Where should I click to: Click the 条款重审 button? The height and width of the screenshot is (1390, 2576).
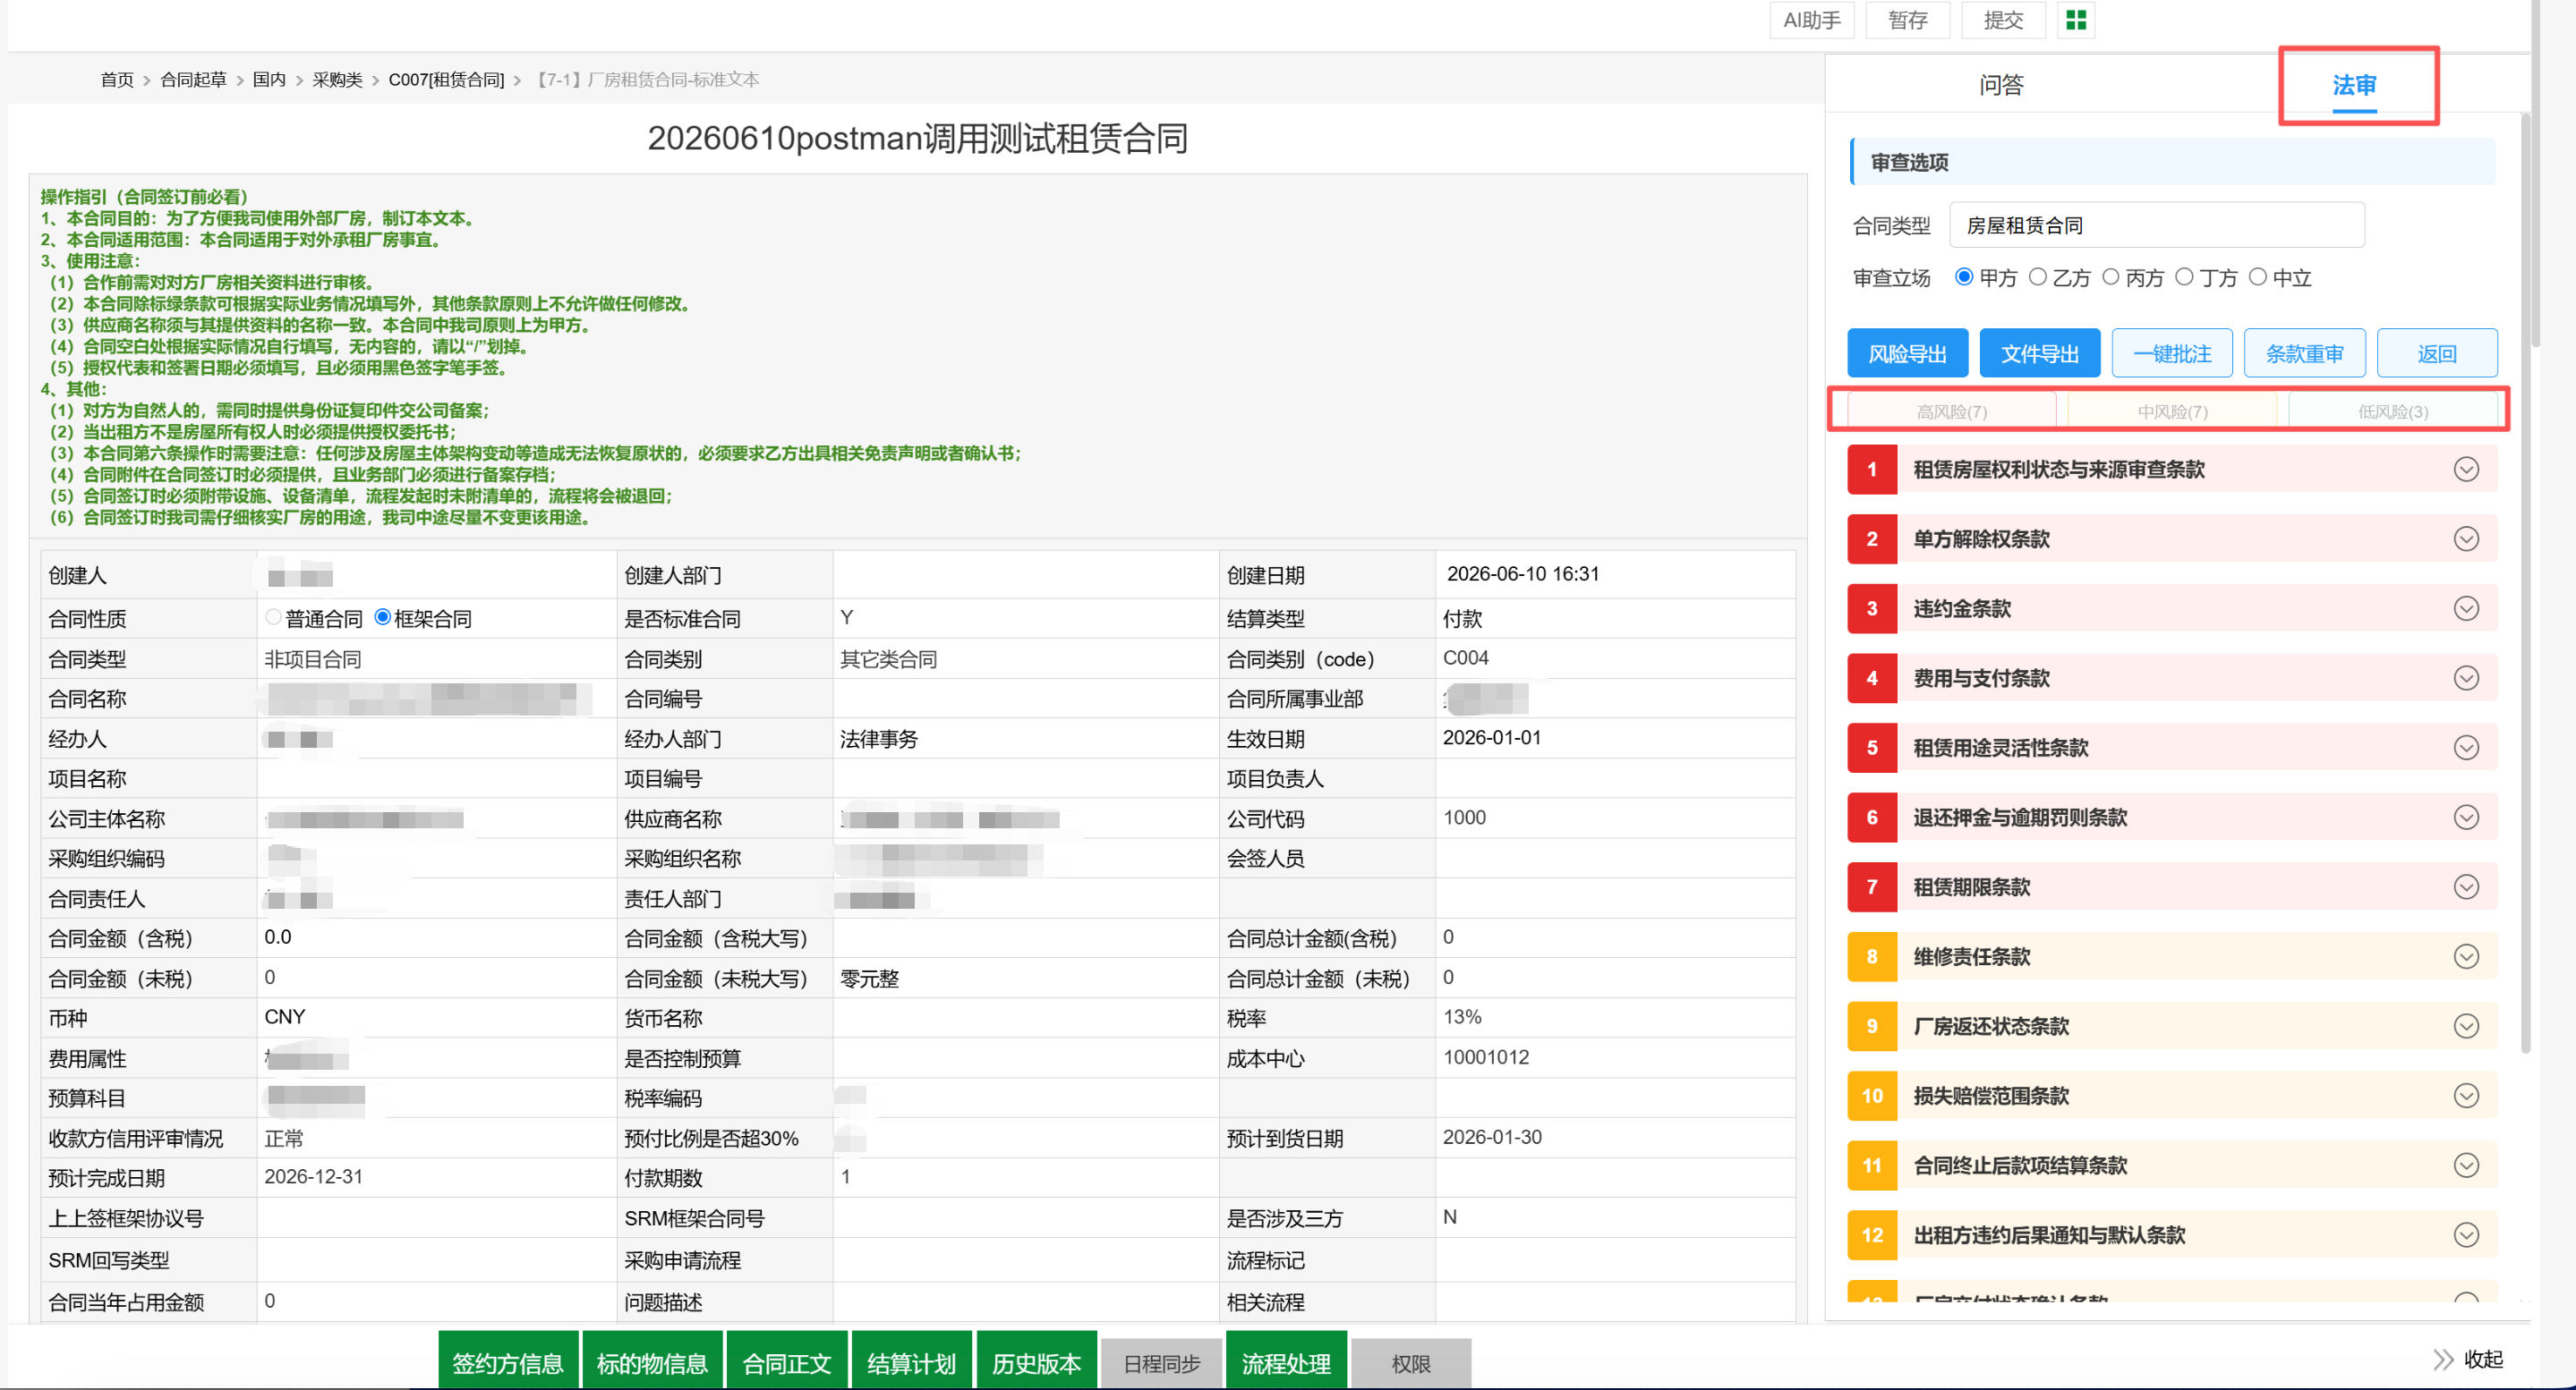(x=2304, y=353)
